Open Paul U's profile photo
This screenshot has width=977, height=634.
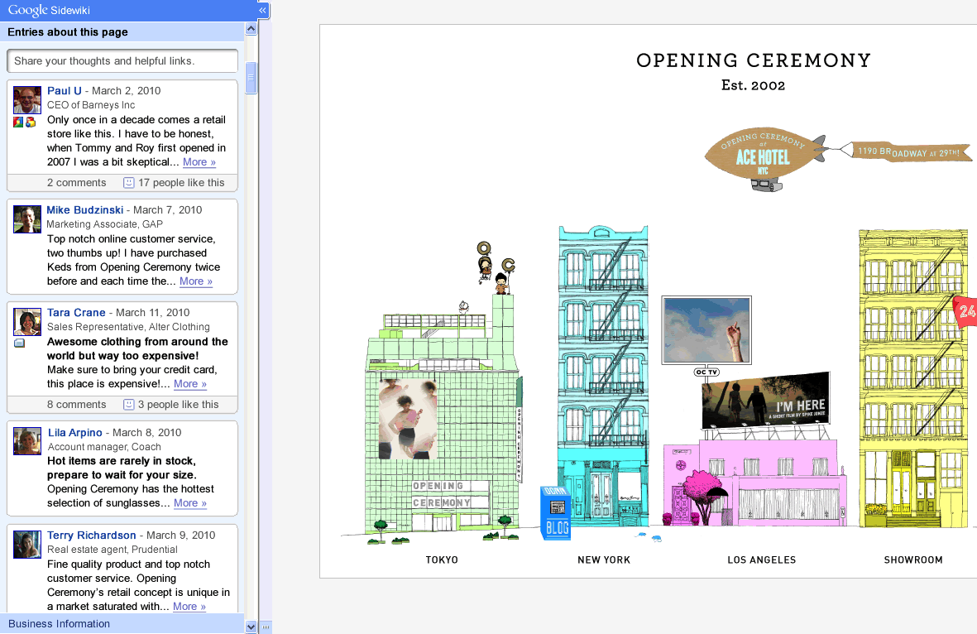pos(27,100)
